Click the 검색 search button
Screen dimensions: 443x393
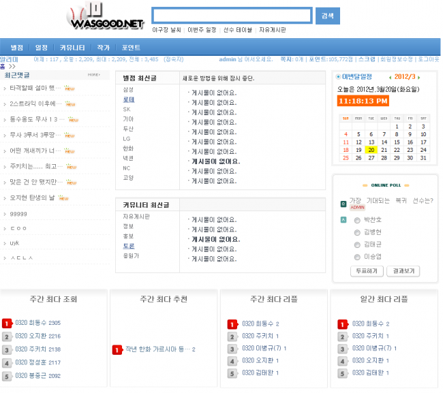coord(327,16)
